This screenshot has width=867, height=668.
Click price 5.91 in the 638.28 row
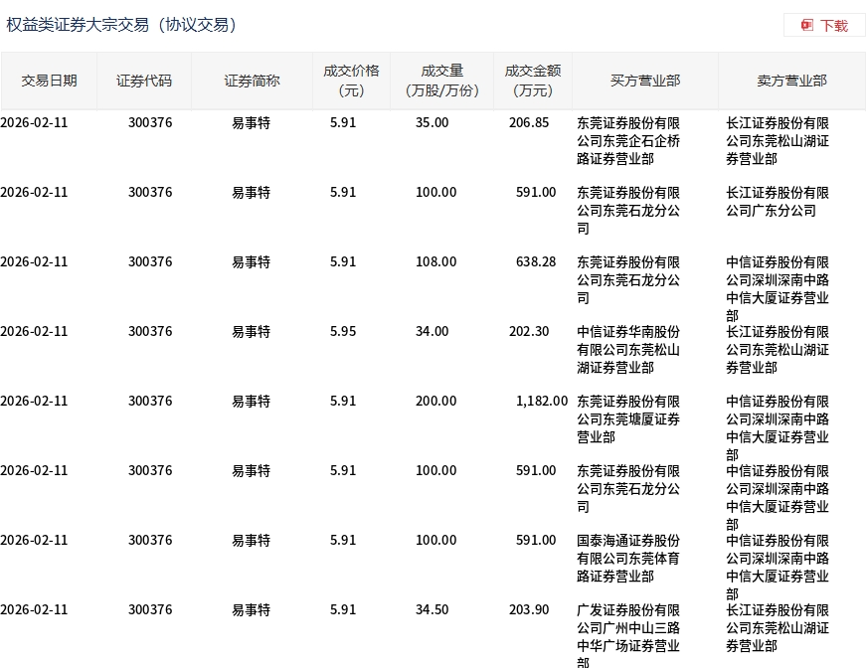(343, 262)
